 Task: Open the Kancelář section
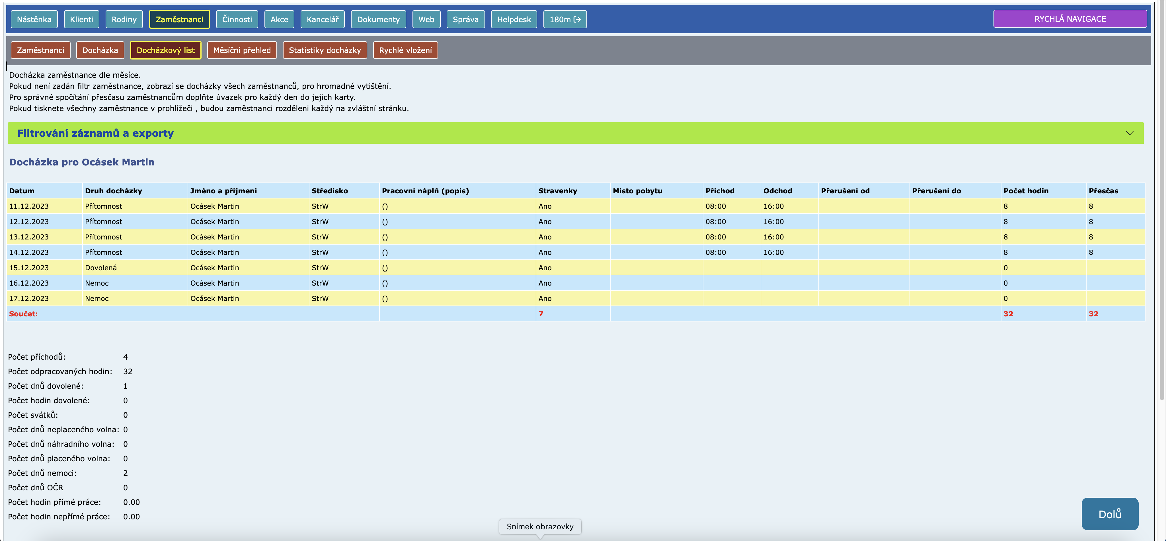(322, 19)
